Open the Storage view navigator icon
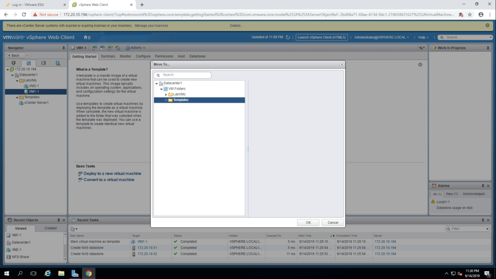Viewport: 496px width, 279px height. click(43, 63)
